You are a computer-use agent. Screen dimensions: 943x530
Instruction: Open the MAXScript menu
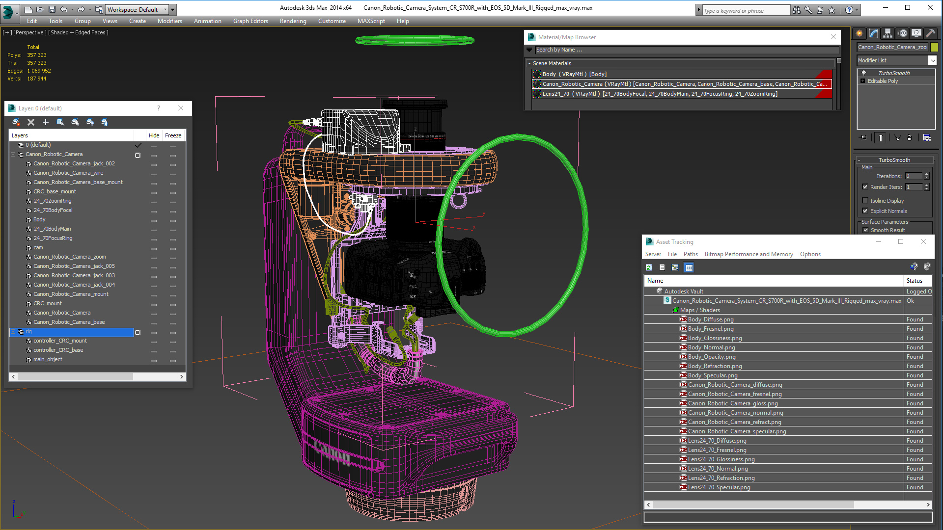point(371,21)
